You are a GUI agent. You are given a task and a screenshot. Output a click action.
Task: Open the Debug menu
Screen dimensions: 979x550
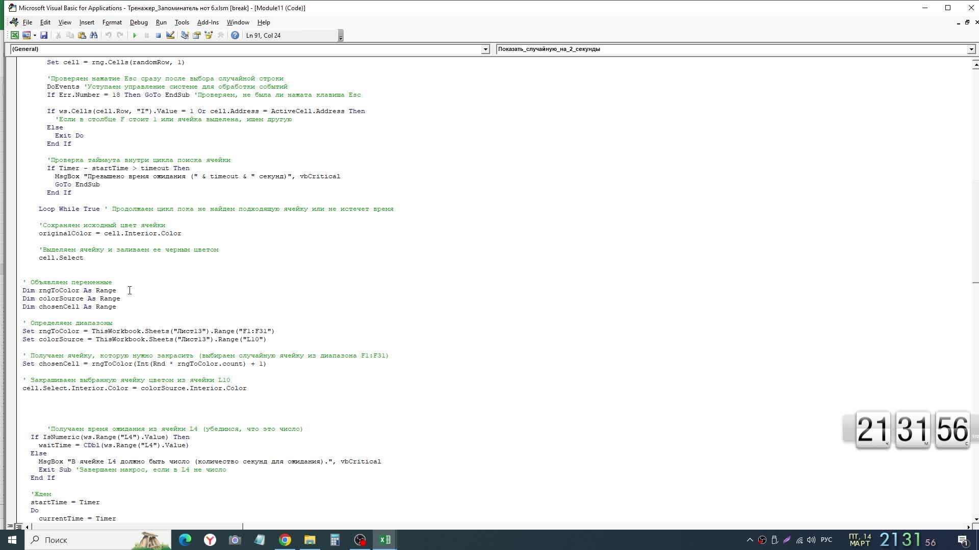[138, 22]
